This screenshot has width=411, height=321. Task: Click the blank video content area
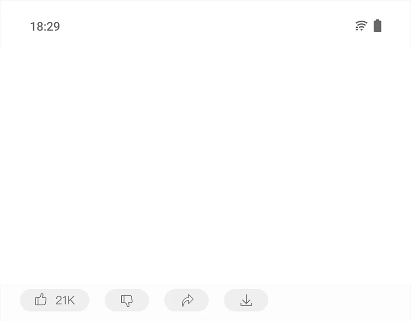tap(205, 165)
